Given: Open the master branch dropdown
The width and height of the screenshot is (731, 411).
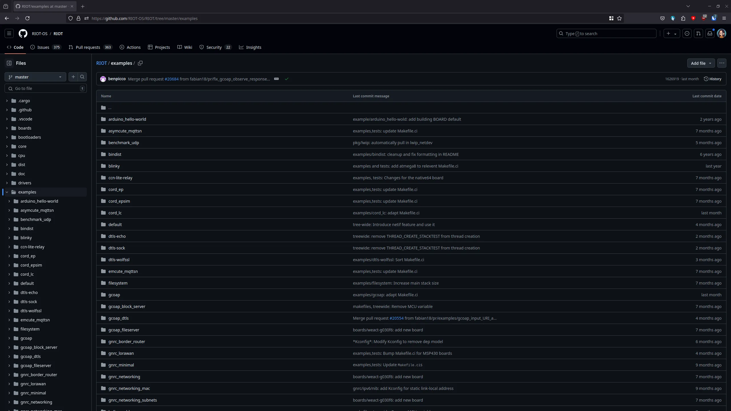Looking at the screenshot, I should tap(35, 77).
